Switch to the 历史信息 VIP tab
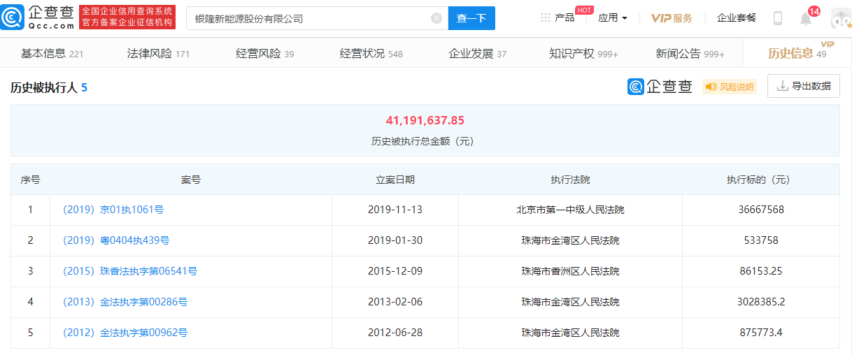 [x=797, y=53]
